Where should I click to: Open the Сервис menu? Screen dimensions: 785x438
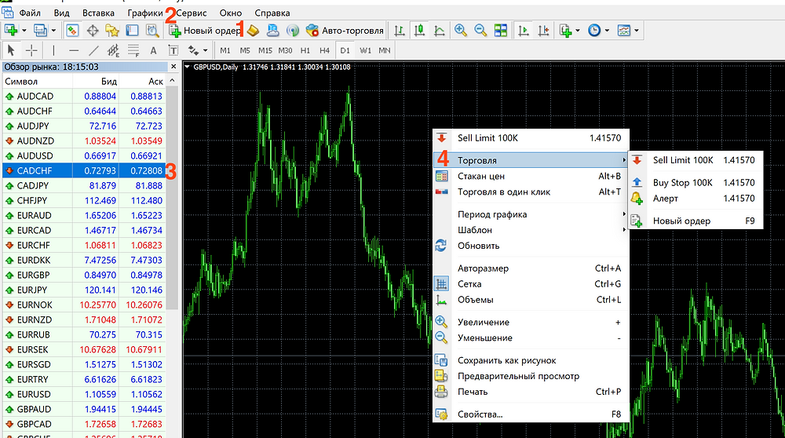[x=192, y=13]
